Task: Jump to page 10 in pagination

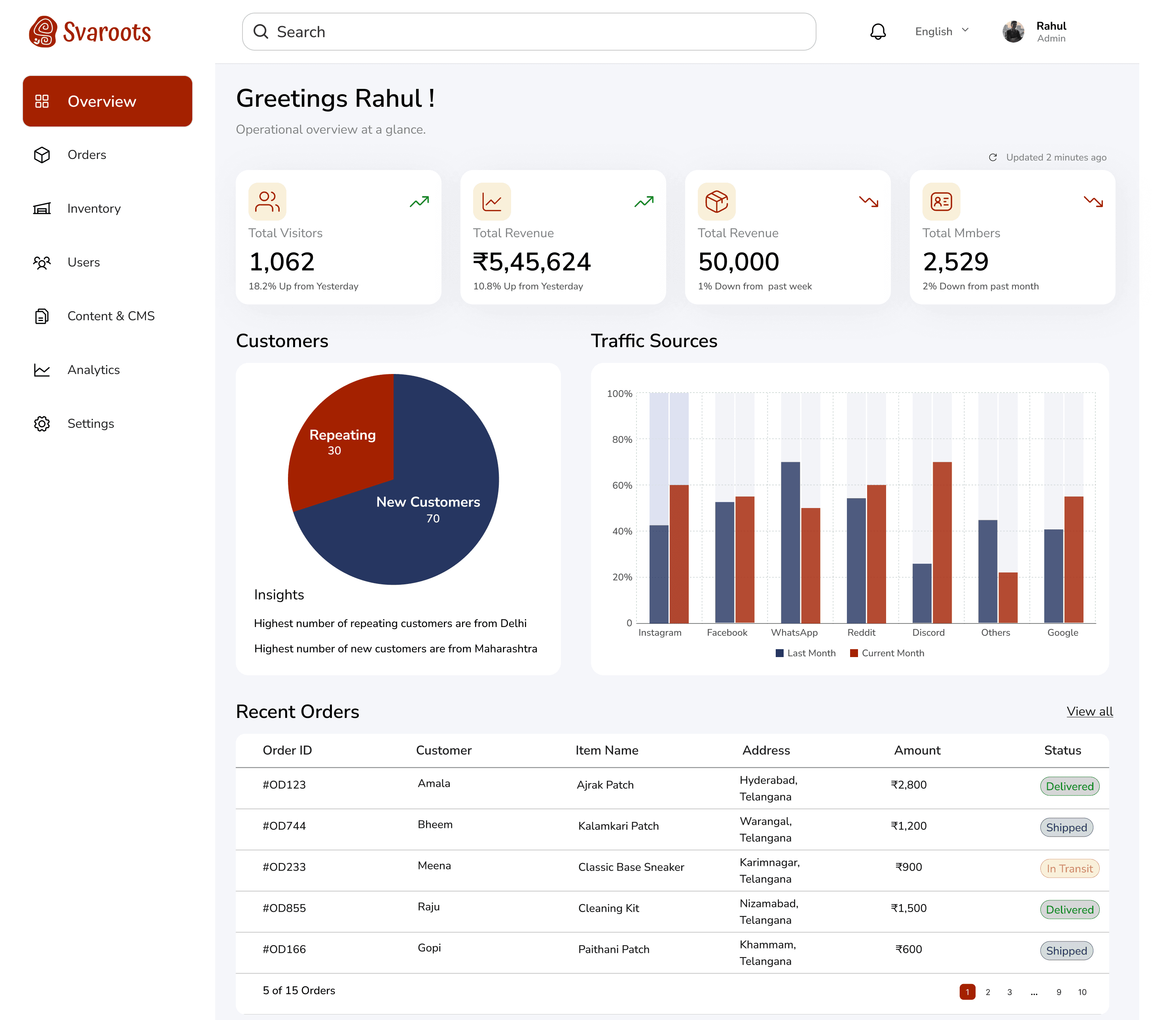Action: coord(1082,992)
